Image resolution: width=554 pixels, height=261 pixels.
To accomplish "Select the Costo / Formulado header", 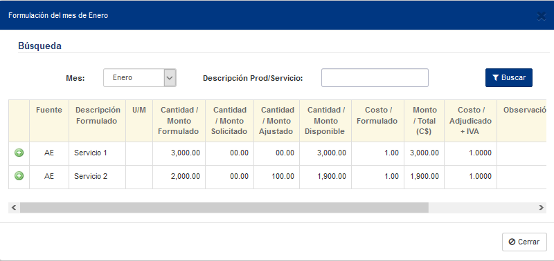I will [377, 121].
